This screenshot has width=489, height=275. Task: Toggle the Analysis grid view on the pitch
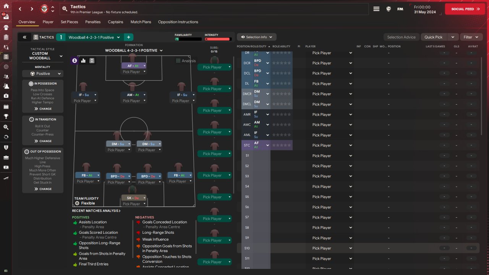tap(186, 61)
